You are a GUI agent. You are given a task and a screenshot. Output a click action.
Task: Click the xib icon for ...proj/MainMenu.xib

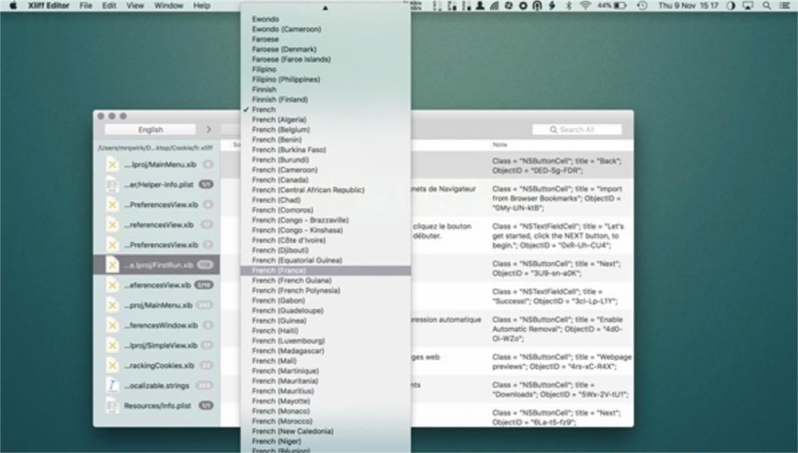pyautogui.click(x=112, y=305)
